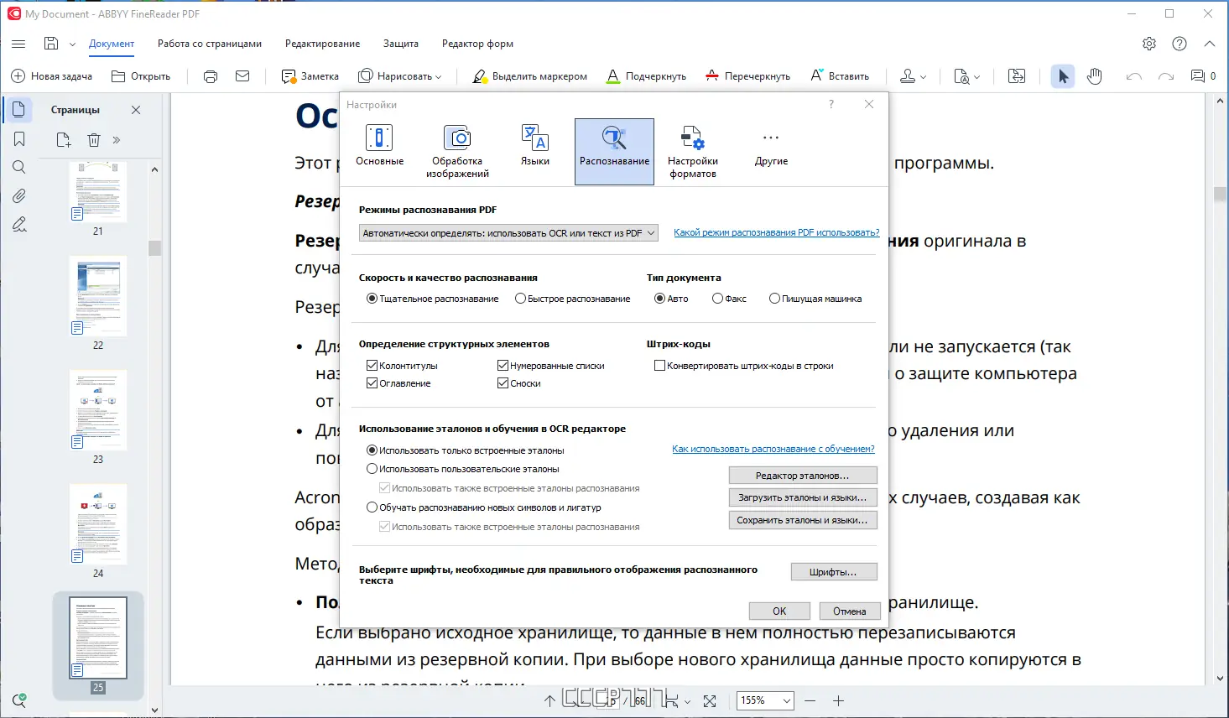Open the Страницы panel icon in sidebar
The width and height of the screenshot is (1229, 718).
point(18,109)
